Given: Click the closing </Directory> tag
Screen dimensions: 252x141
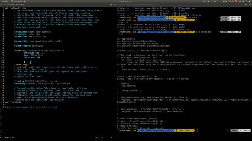Looking at the screenshot, I should (x=21, y=65).
